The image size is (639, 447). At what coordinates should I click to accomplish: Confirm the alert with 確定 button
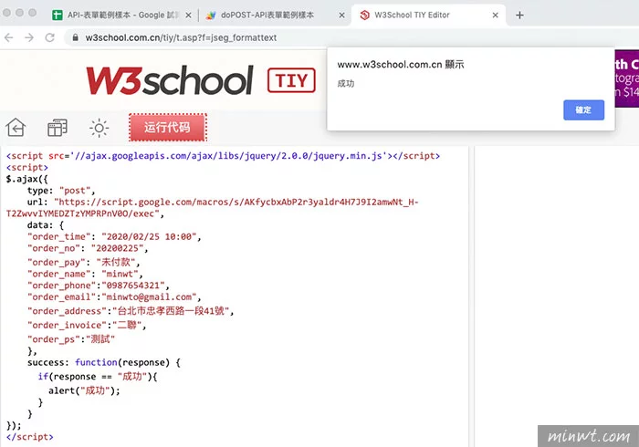pyautogui.click(x=583, y=109)
